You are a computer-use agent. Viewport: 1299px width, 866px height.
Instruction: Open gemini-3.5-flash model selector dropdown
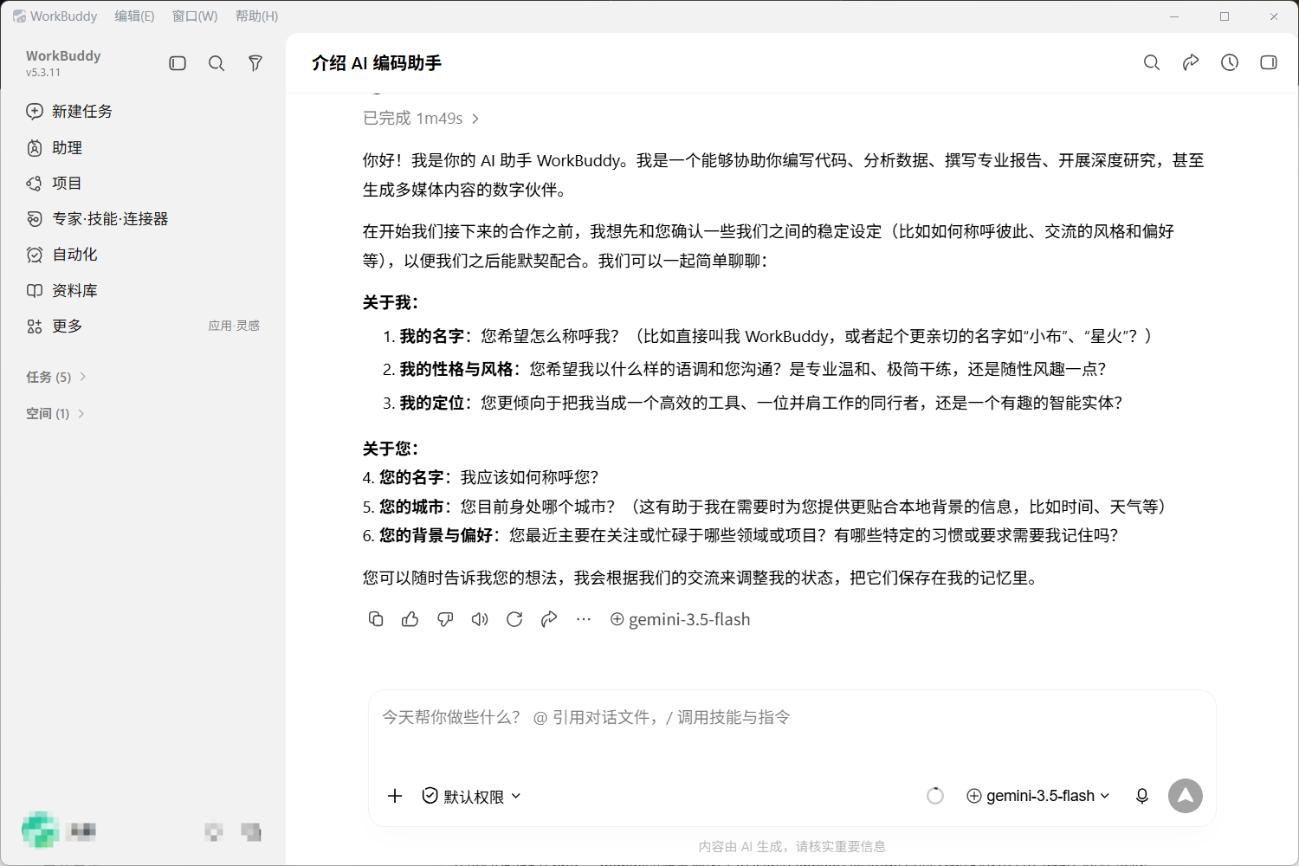[1038, 796]
